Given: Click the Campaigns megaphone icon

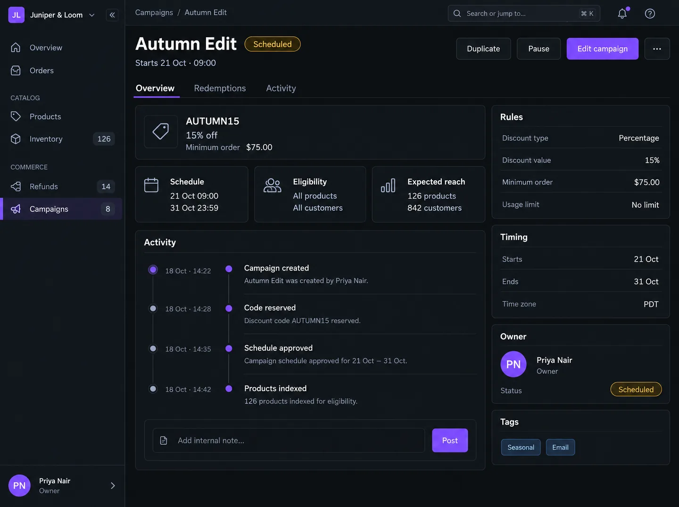Looking at the screenshot, I should [16, 209].
